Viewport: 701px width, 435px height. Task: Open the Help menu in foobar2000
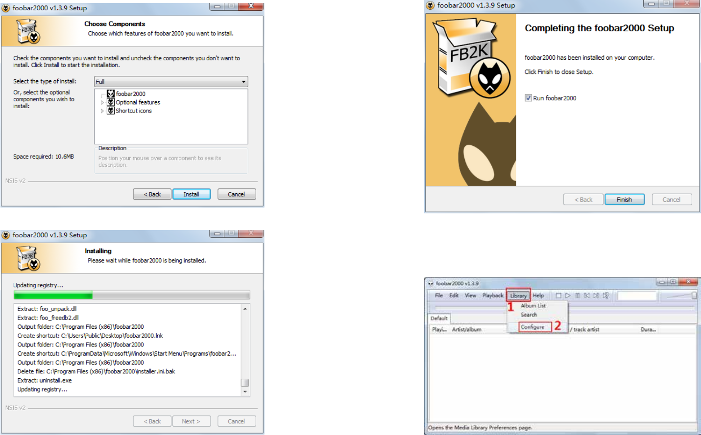click(538, 296)
